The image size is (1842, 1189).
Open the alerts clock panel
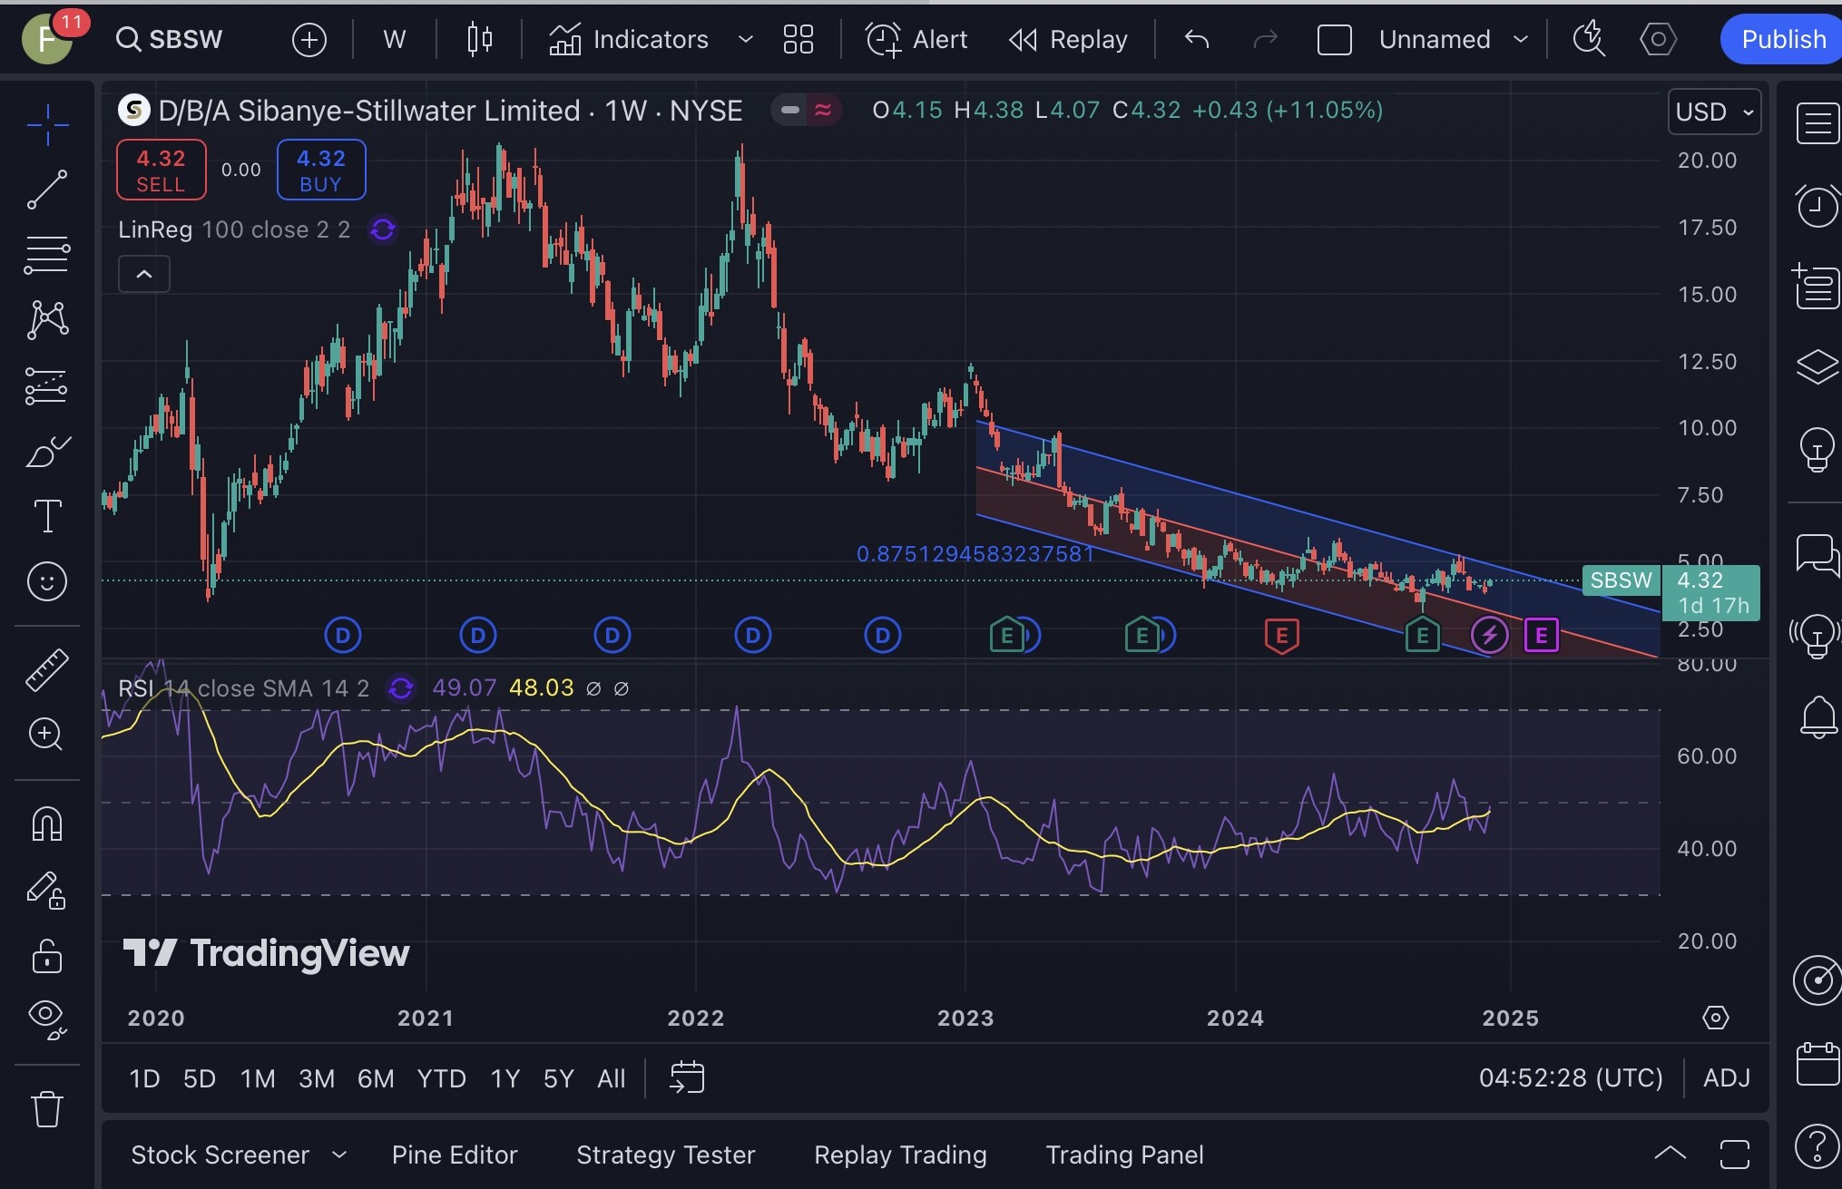pyautogui.click(x=1817, y=205)
